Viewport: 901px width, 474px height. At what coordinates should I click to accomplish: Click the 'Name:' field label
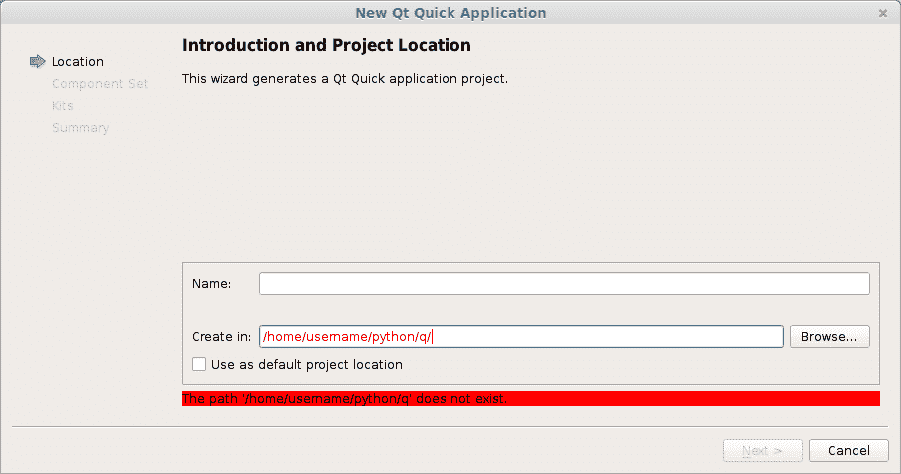point(211,284)
